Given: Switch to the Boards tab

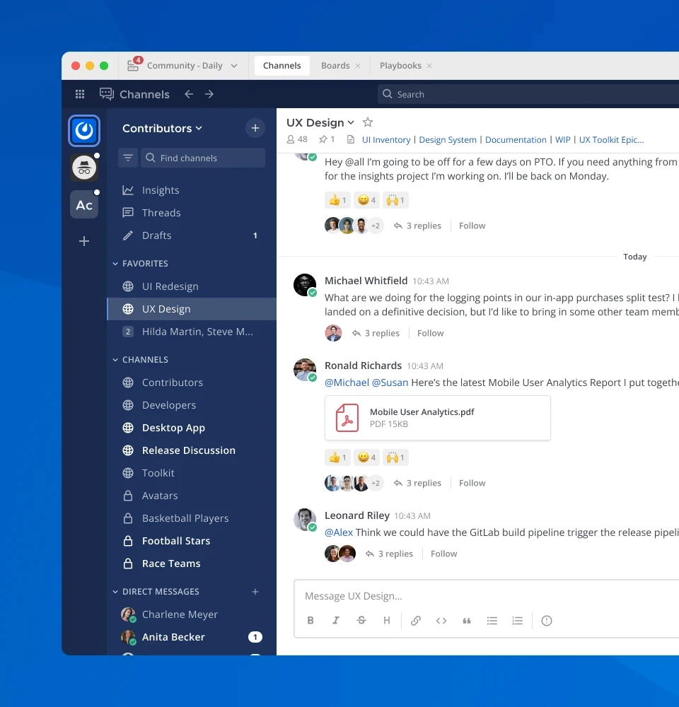Looking at the screenshot, I should point(335,65).
